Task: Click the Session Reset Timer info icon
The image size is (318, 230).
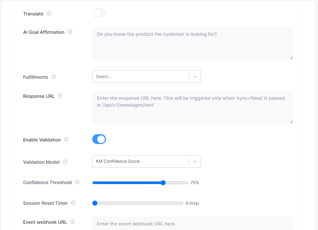Action: point(74,203)
